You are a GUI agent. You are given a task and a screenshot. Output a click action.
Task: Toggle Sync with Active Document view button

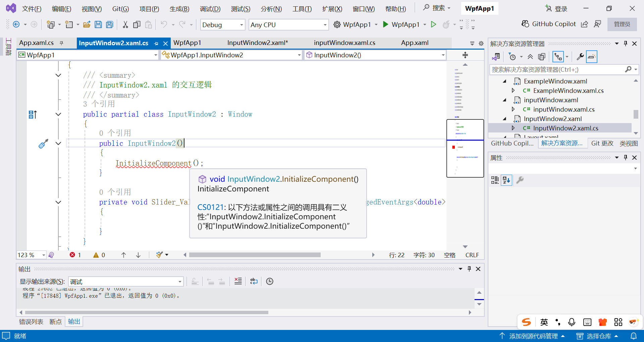pos(558,57)
